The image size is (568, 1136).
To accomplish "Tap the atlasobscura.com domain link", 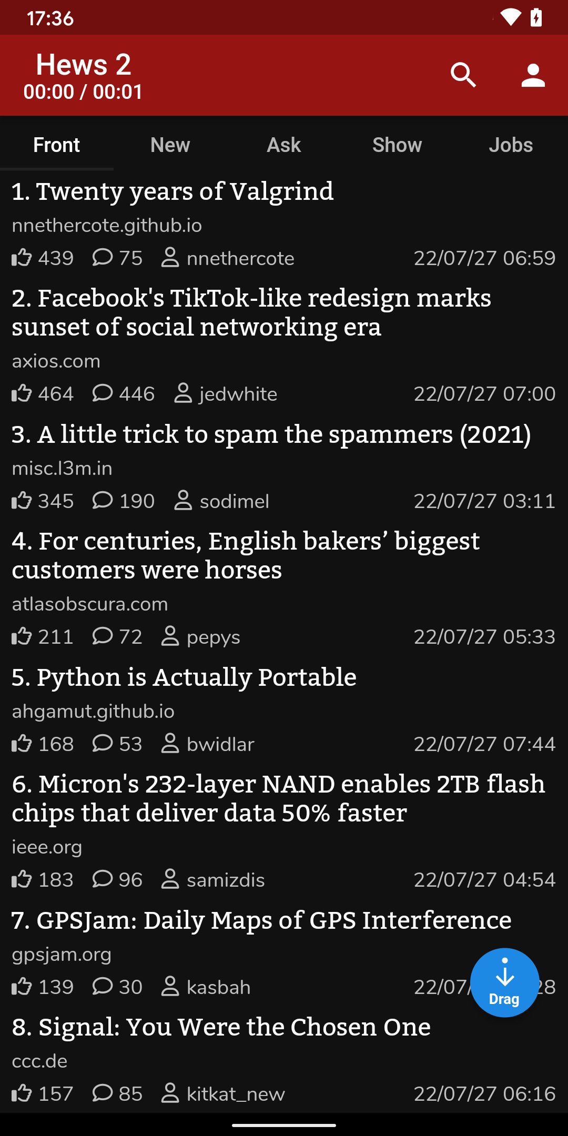I will [90, 604].
